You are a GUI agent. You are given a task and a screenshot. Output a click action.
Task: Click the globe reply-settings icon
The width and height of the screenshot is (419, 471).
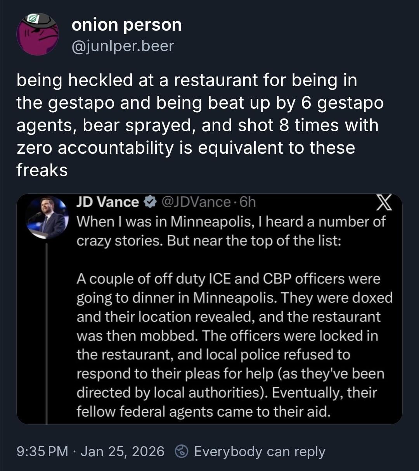tap(182, 452)
